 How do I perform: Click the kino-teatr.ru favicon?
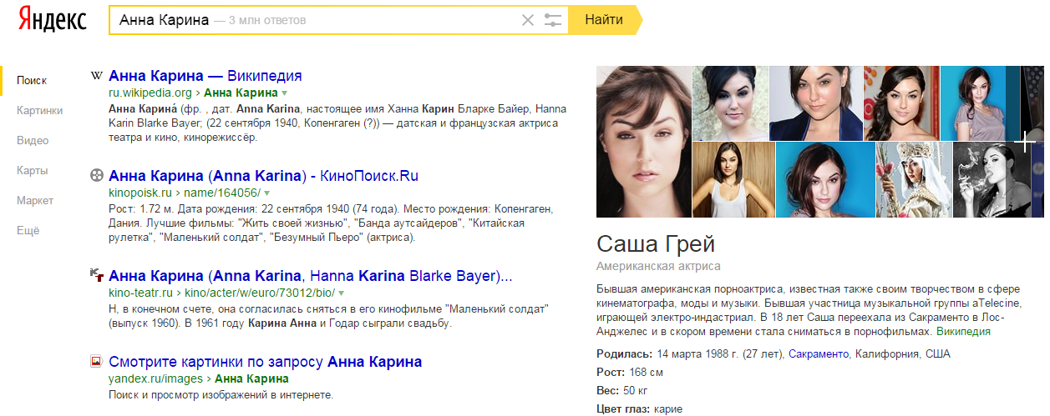tap(96, 275)
